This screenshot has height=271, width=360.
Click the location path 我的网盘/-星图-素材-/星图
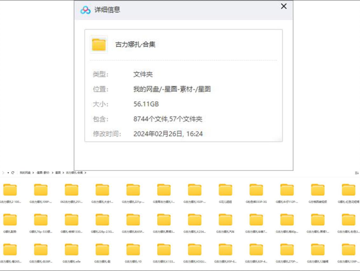coord(172,89)
